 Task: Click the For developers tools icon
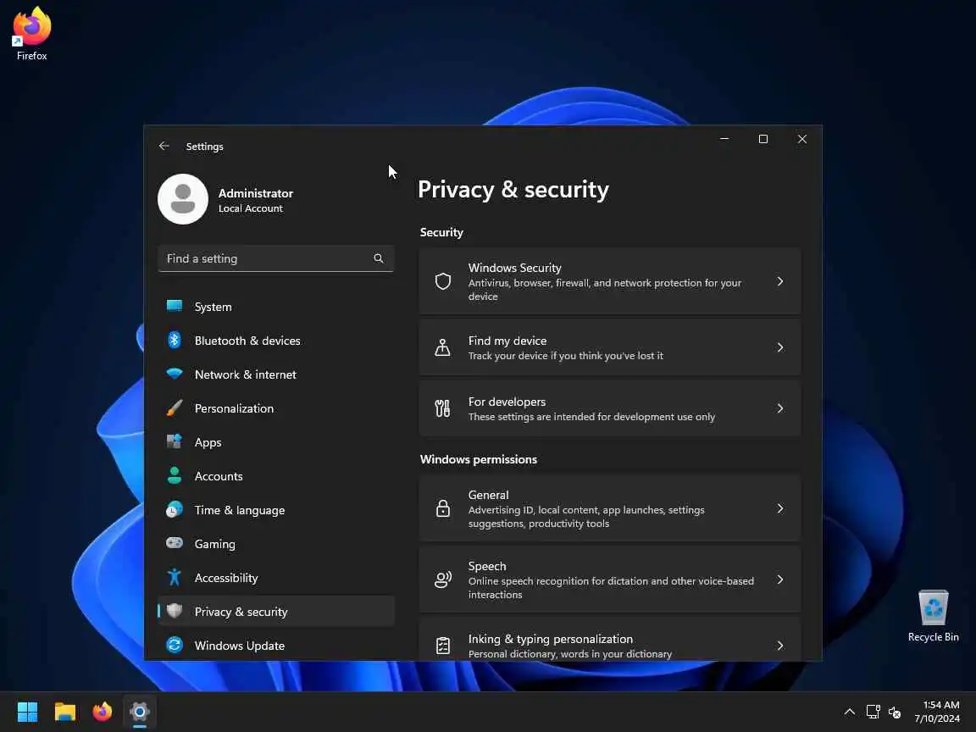[x=442, y=408]
